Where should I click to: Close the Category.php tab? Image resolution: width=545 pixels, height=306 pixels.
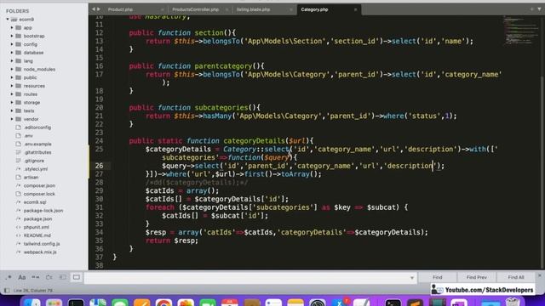(x=355, y=9)
